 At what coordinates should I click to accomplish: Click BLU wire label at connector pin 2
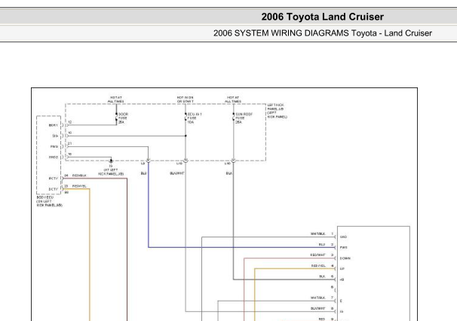(322, 245)
